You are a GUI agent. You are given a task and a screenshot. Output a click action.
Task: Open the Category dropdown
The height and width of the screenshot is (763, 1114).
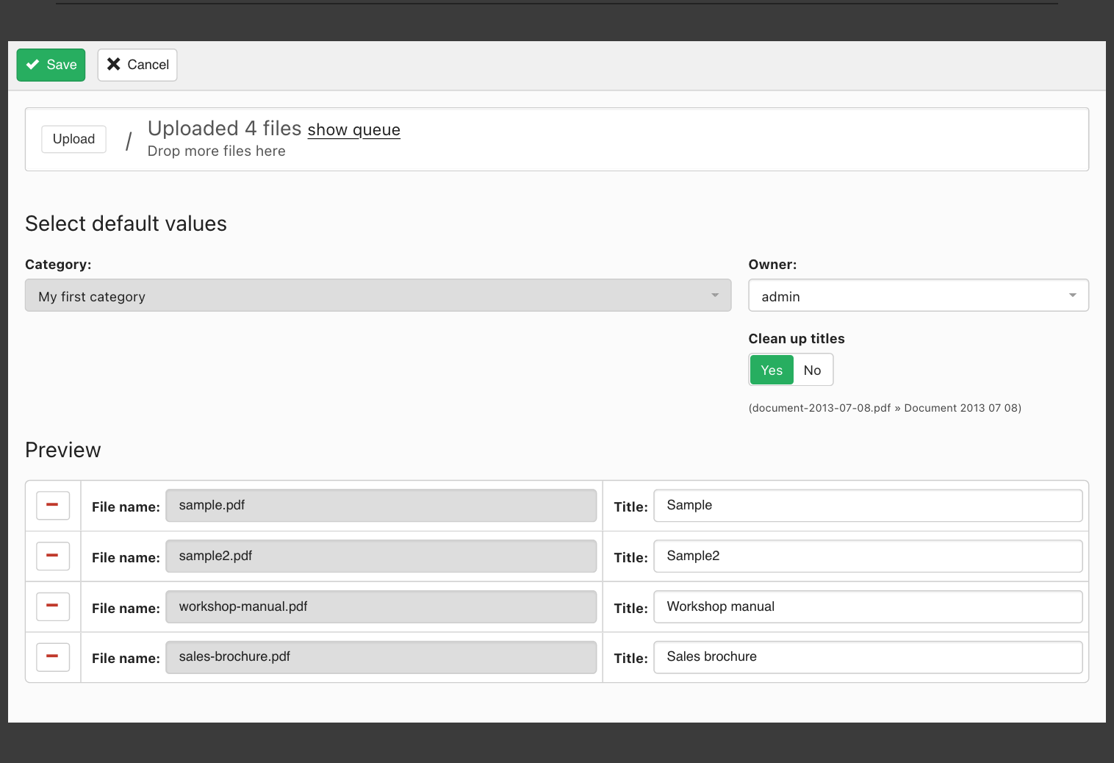[x=378, y=295]
